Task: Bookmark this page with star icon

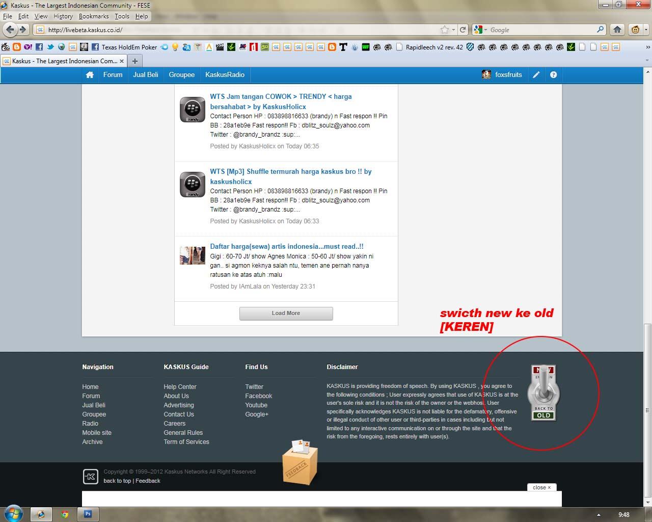Action: point(445,30)
